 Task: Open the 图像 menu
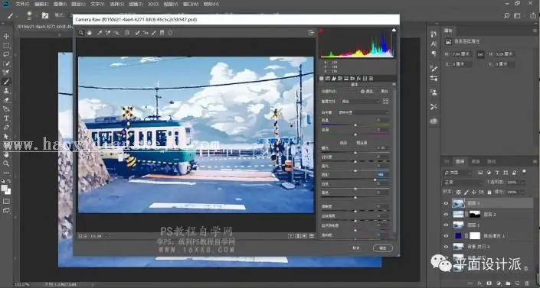coord(60,4)
